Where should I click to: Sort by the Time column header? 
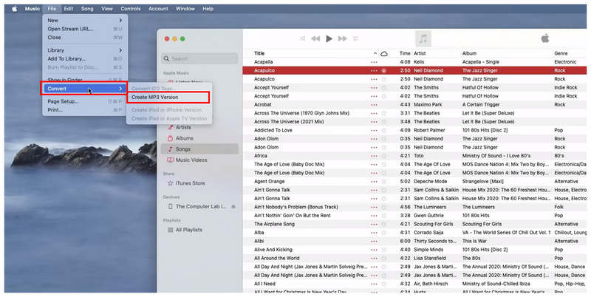point(405,53)
